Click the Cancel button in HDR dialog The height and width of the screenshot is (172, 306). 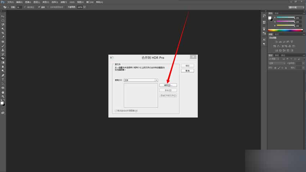click(188, 71)
